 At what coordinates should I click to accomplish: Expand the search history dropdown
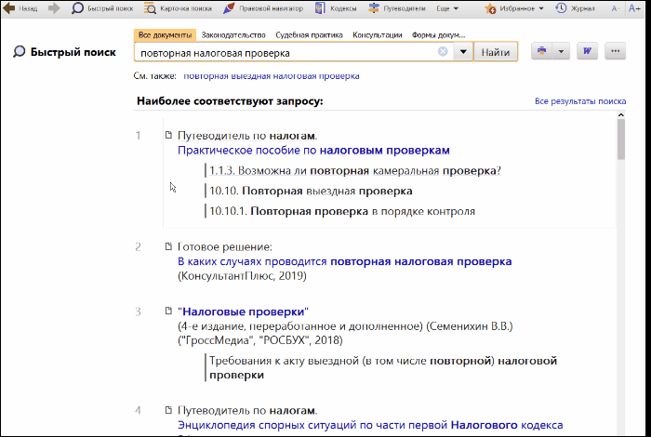coord(463,52)
